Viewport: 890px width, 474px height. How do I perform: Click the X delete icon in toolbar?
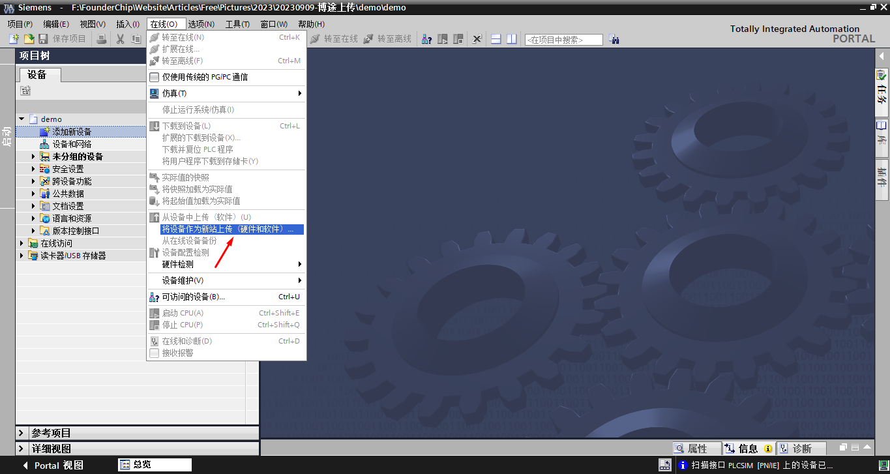(477, 39)
